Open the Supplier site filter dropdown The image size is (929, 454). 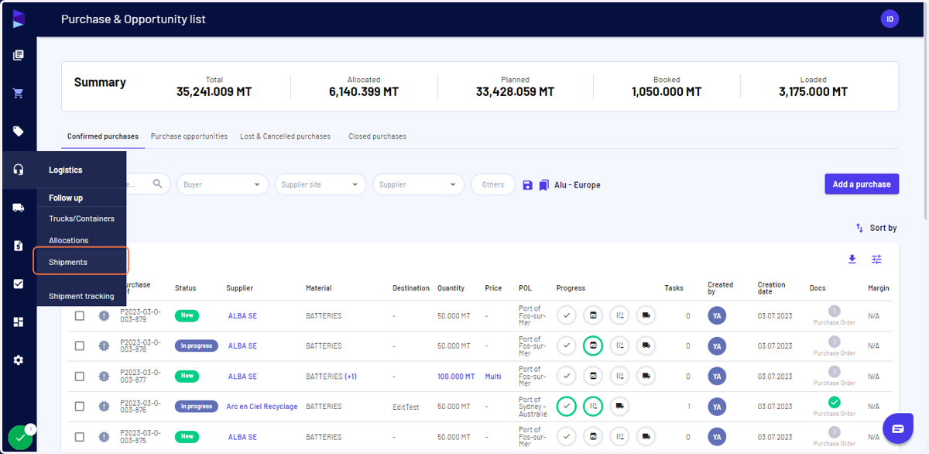point(320,184)
